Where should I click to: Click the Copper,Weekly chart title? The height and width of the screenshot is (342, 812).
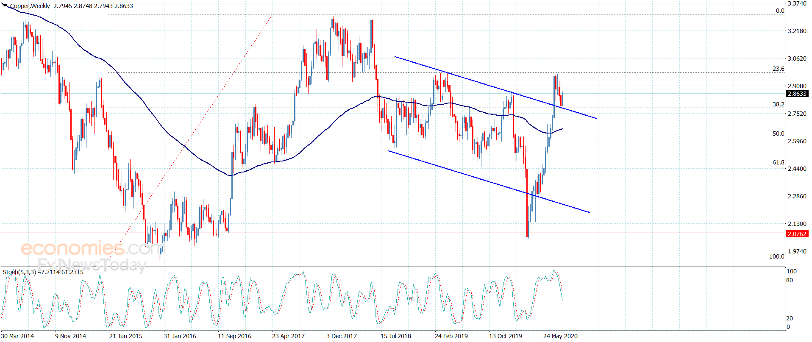click(x=30, y=6)
